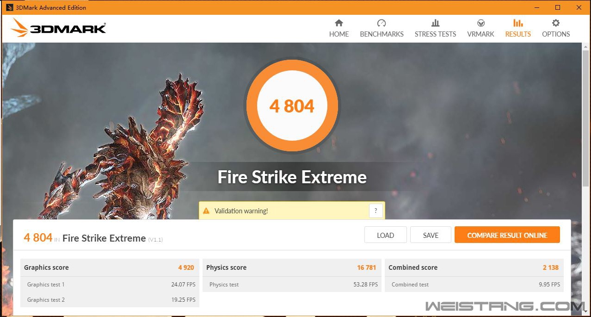Click the Graphics score header
591x317 pixels.
(46, 267)
